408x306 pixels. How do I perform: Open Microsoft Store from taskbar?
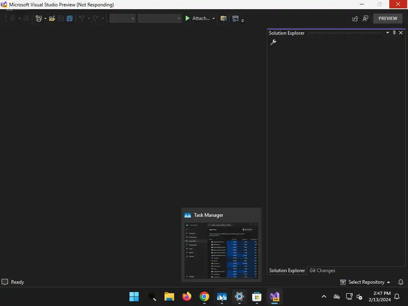coord(257,296)
